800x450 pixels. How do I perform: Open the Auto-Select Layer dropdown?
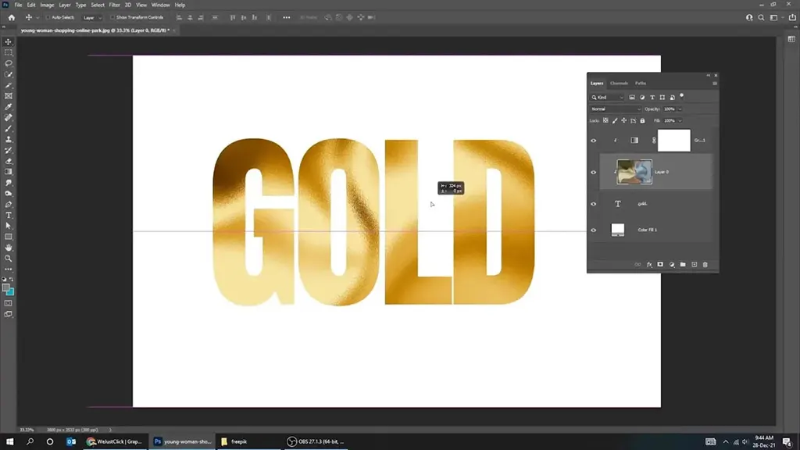92,17
